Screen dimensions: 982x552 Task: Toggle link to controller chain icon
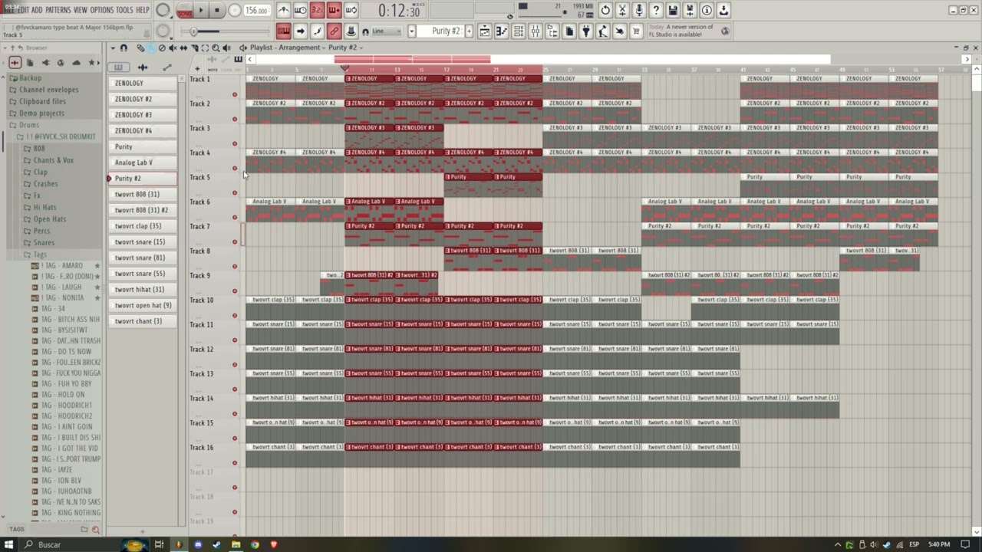[x=334, y=31]
